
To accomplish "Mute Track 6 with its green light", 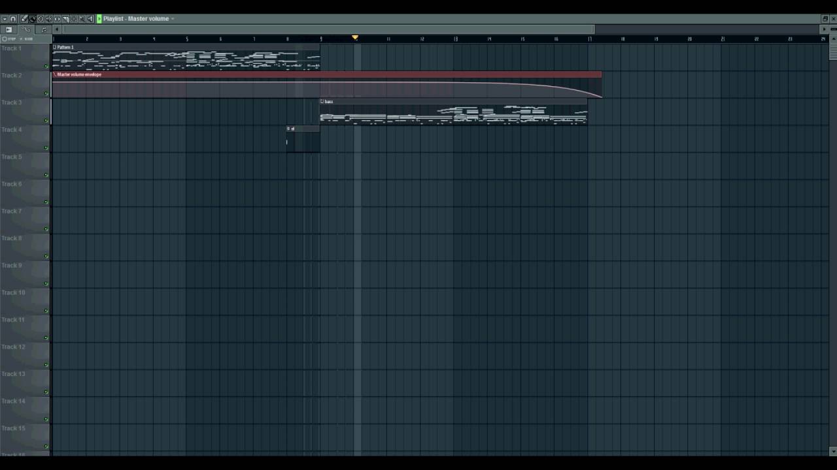I will [46, 202].
